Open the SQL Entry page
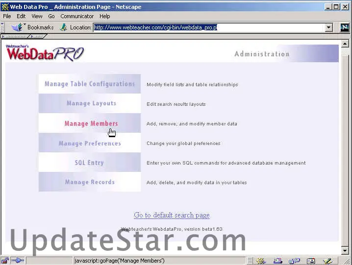352x265 pixels. point(90,162)
